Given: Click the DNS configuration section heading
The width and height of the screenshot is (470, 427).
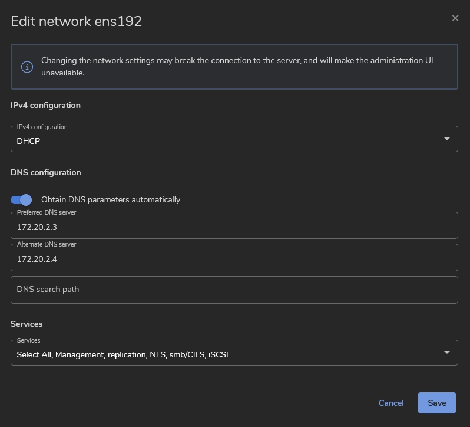Looking at the screenshot, I should pos(45,172).
